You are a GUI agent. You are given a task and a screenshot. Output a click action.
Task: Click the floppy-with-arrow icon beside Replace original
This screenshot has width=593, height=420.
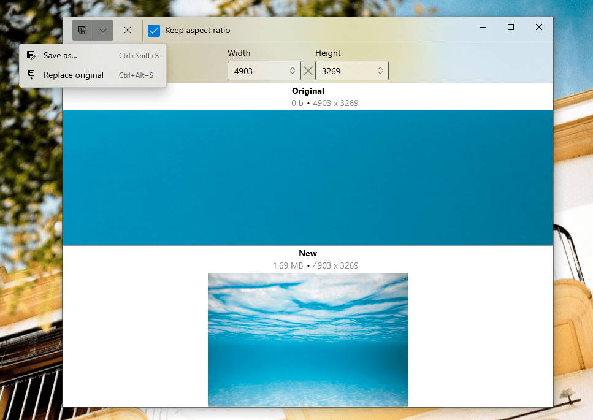point(31,75)
